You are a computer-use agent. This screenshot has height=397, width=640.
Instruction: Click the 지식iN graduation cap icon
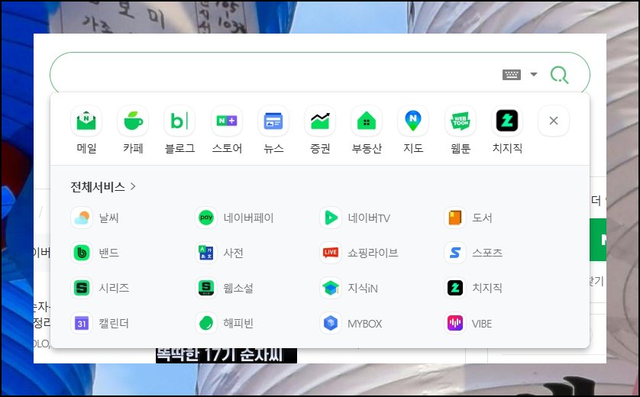click(x=331, y=288)
